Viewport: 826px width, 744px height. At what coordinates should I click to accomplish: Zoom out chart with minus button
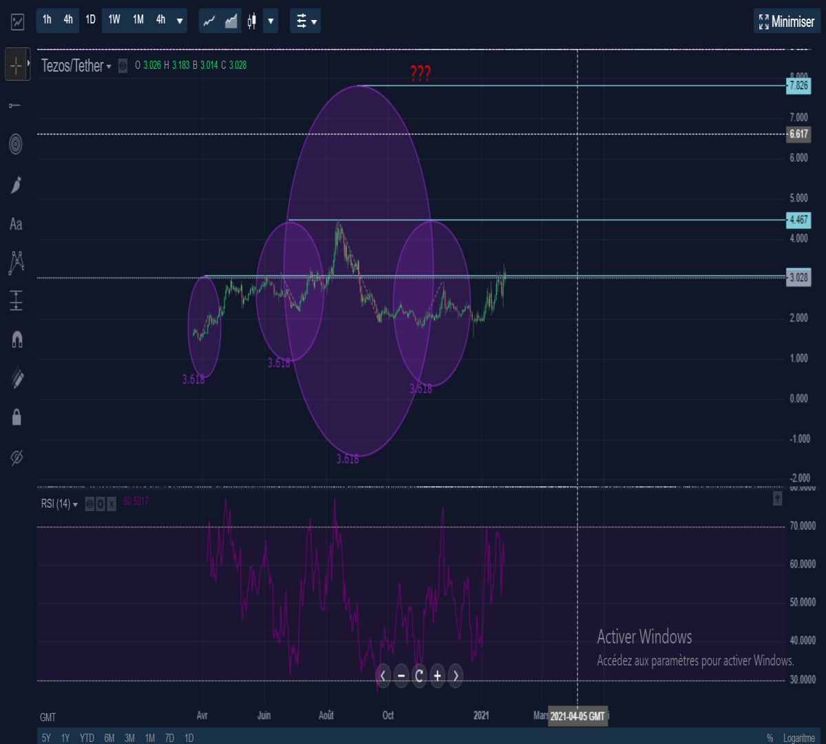pyautogui.click(x=401, y=676)
